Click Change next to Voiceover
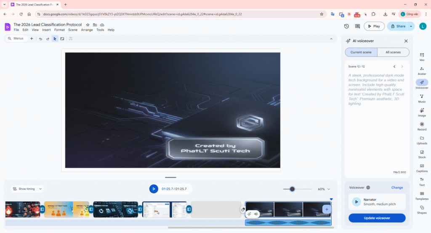 [397, 188]
